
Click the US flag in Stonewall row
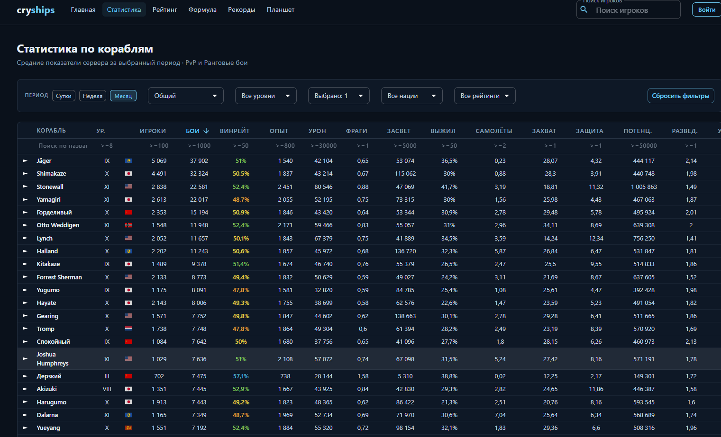pos(128,187)
